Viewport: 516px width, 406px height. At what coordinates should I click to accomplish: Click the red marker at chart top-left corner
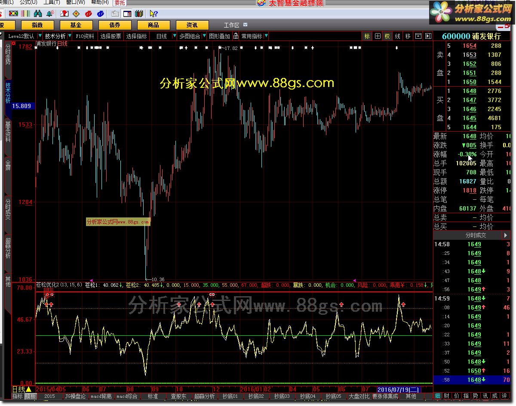click(13, 43)
